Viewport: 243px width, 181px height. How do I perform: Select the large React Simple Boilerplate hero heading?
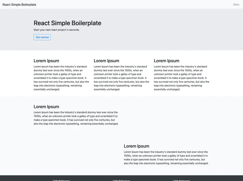(67, 23)
